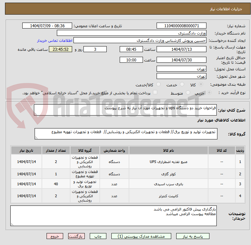Viewport: 251px width, 245px height.
Task: Click announcement date field 1404/07/09 - 08:36
Action: (x=47, y=26)
